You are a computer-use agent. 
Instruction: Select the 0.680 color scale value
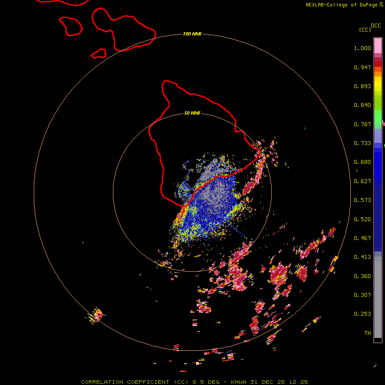[362, 162]
